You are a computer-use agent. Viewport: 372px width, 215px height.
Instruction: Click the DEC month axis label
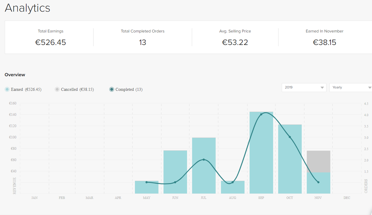click(347, 198)
